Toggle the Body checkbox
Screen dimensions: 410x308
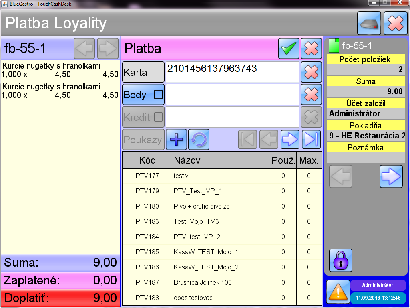coord(159,95)
